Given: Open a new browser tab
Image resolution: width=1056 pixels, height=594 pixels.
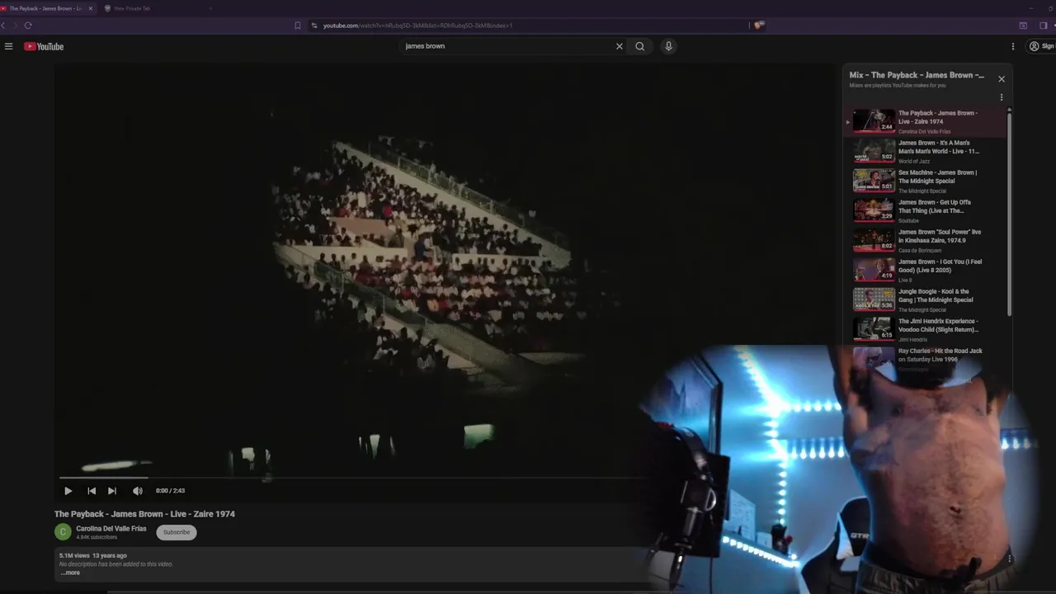Looking at the screenshot, I should [210, 8].
